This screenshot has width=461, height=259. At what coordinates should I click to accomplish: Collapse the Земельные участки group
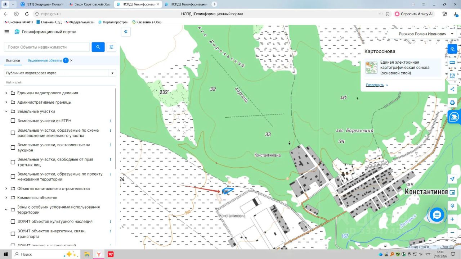pyautogui.click(x=6, y=111)
